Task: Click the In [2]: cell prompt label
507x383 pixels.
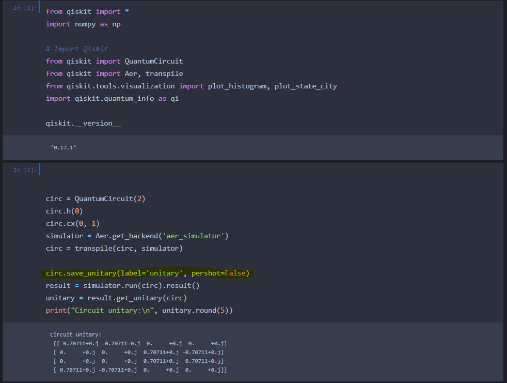Action: tap(25, 170)
